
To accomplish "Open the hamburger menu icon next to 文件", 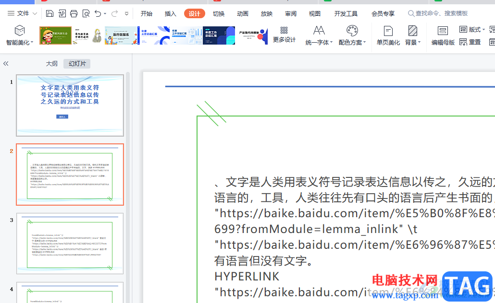I will coord(11,13).
